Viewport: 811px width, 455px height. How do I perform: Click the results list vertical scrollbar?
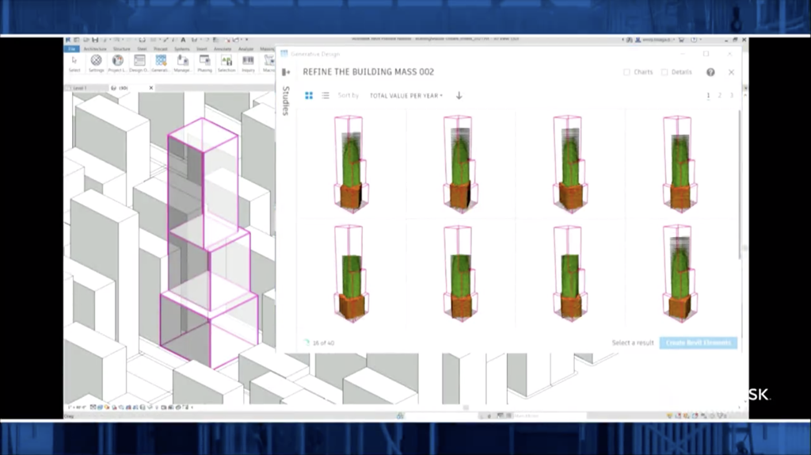(741, 182)
